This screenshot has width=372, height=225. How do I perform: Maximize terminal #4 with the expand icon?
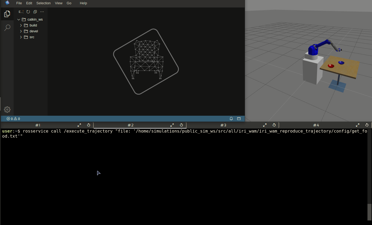[358, 125]
